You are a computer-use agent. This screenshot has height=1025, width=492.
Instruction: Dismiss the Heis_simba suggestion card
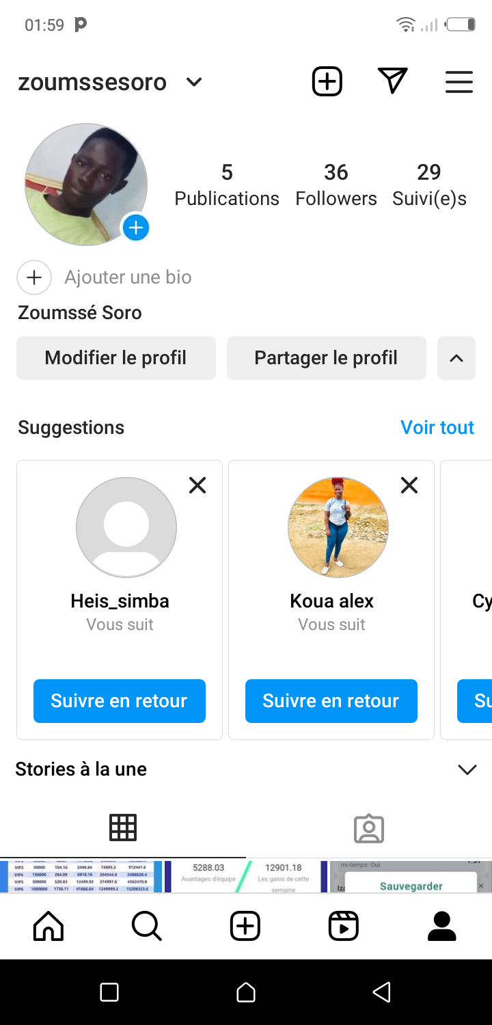197,485
